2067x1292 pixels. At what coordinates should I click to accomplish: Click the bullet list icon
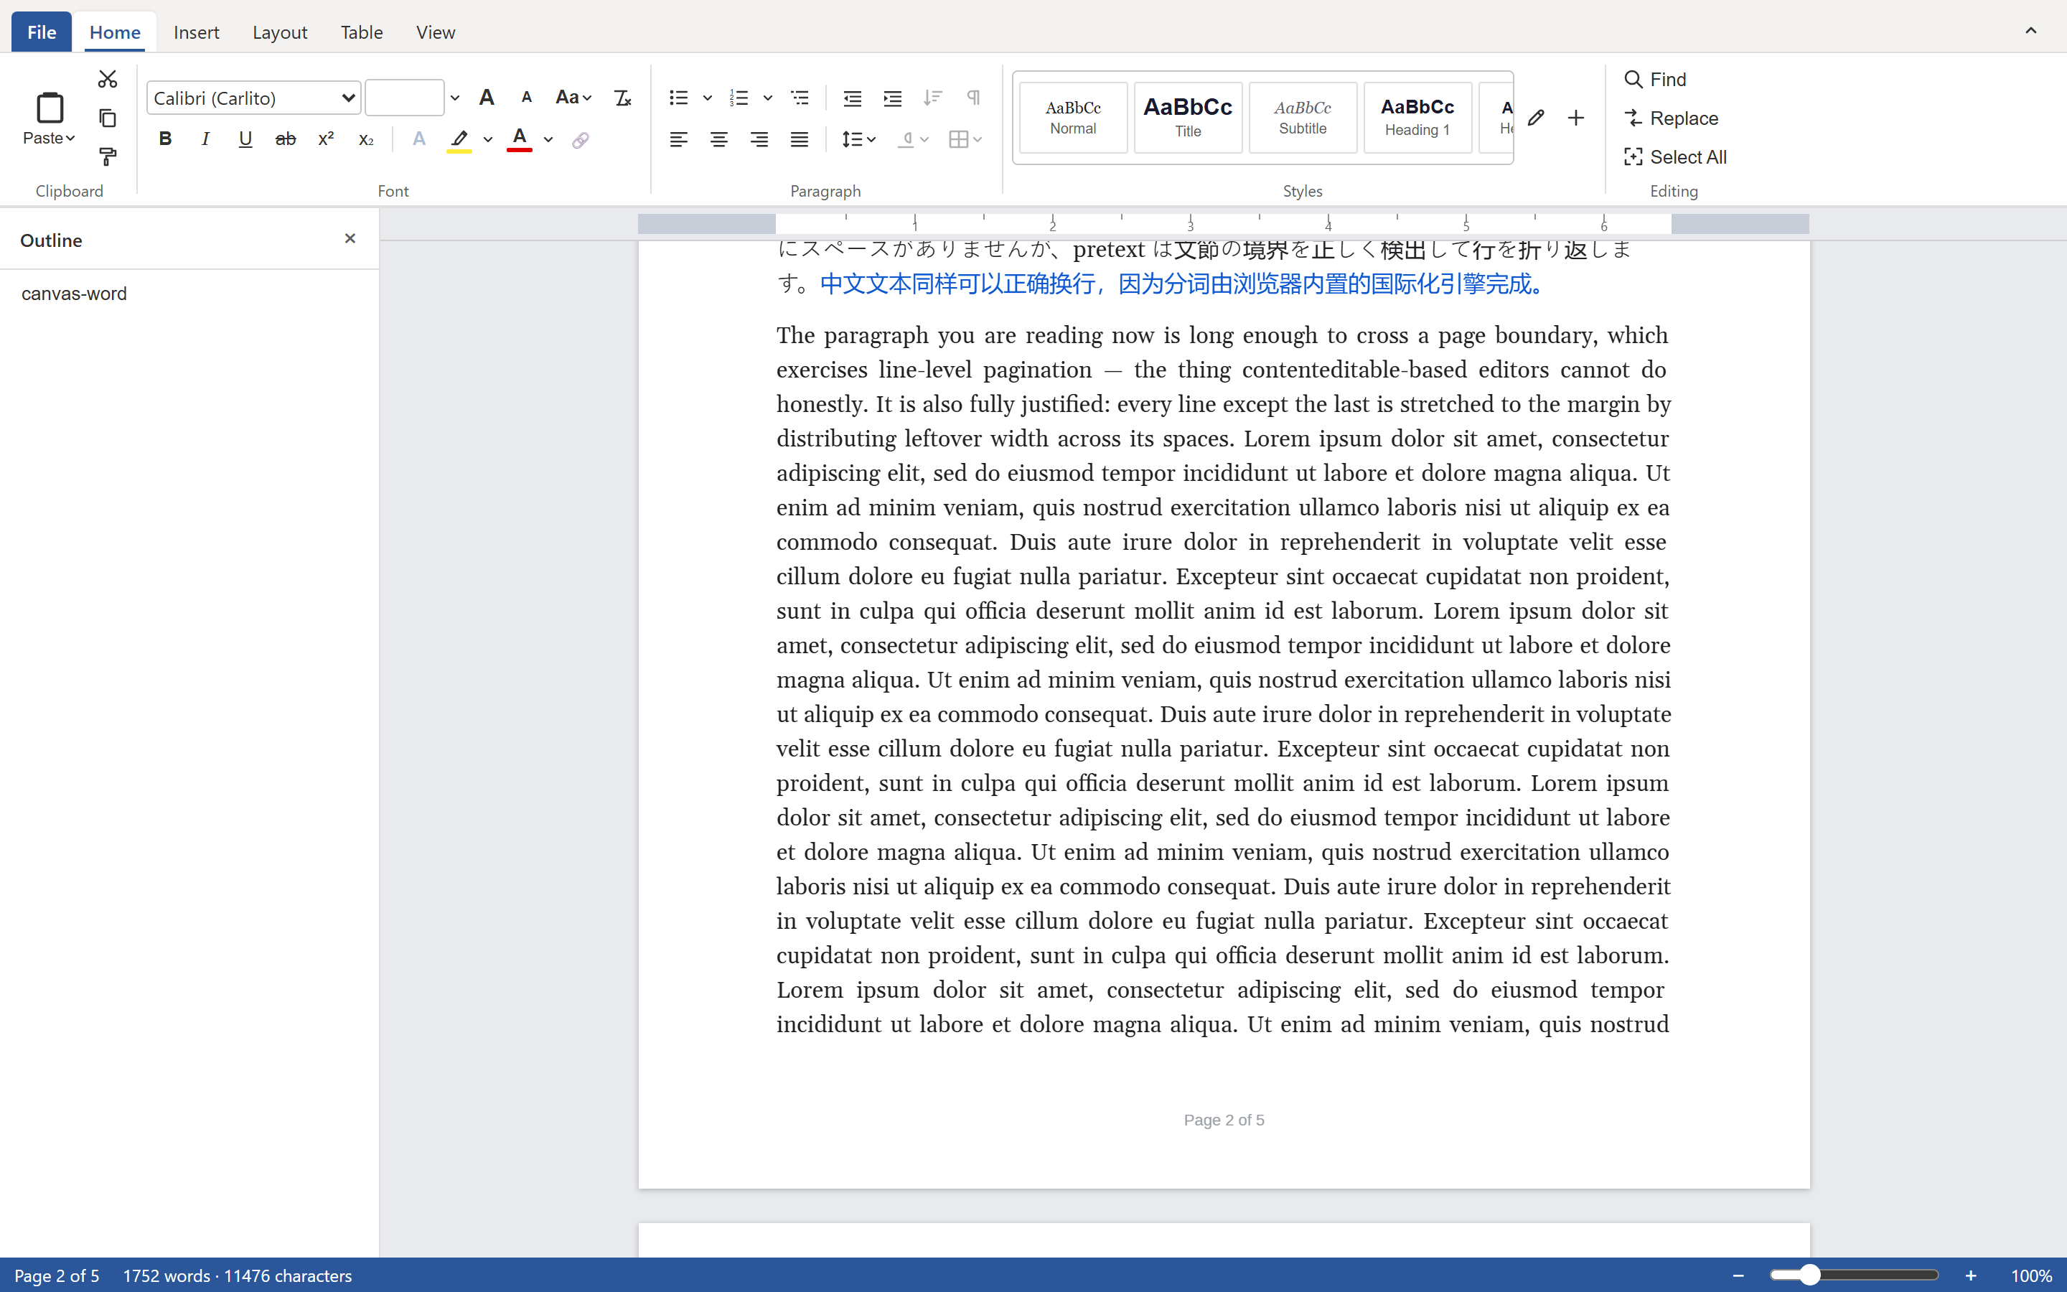point(679,98)
